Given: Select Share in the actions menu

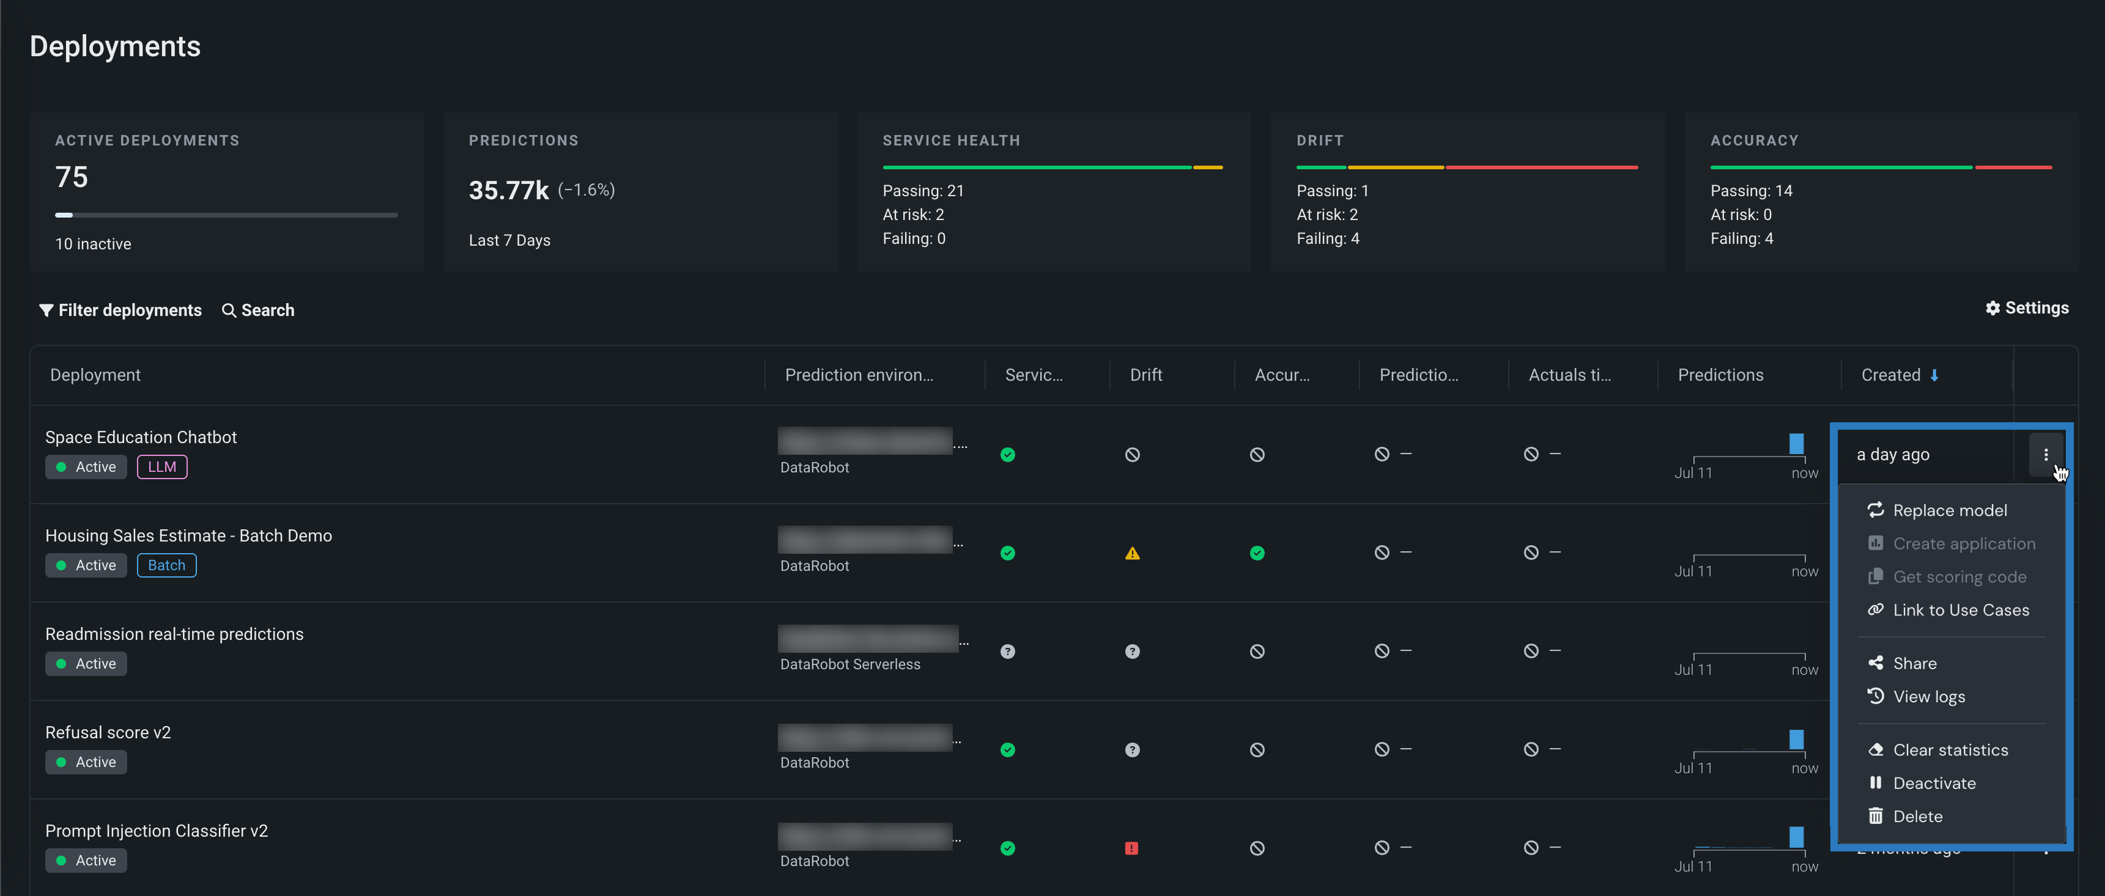Looking at the screenshot, I should pyautogui.click(x=1914, y=663).
